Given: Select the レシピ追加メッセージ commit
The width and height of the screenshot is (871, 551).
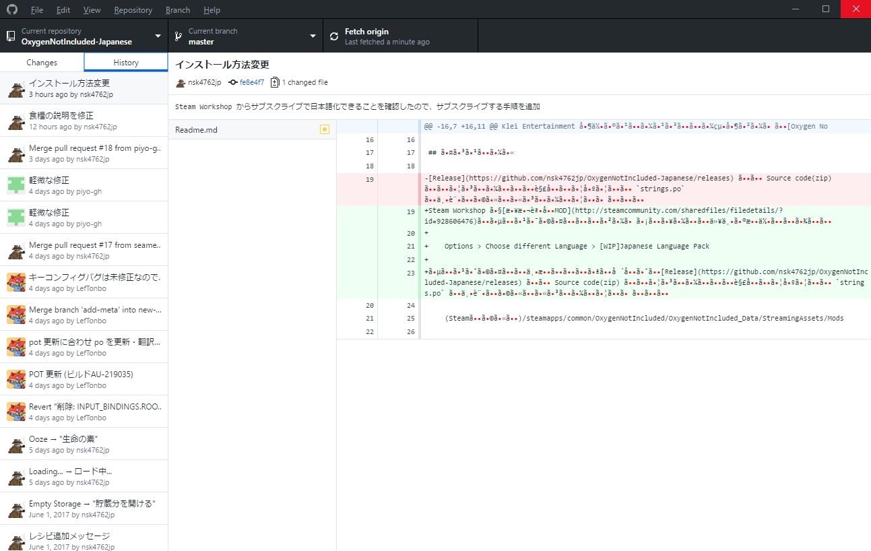Looking at the screenshot, I should [x=84, y=538].
